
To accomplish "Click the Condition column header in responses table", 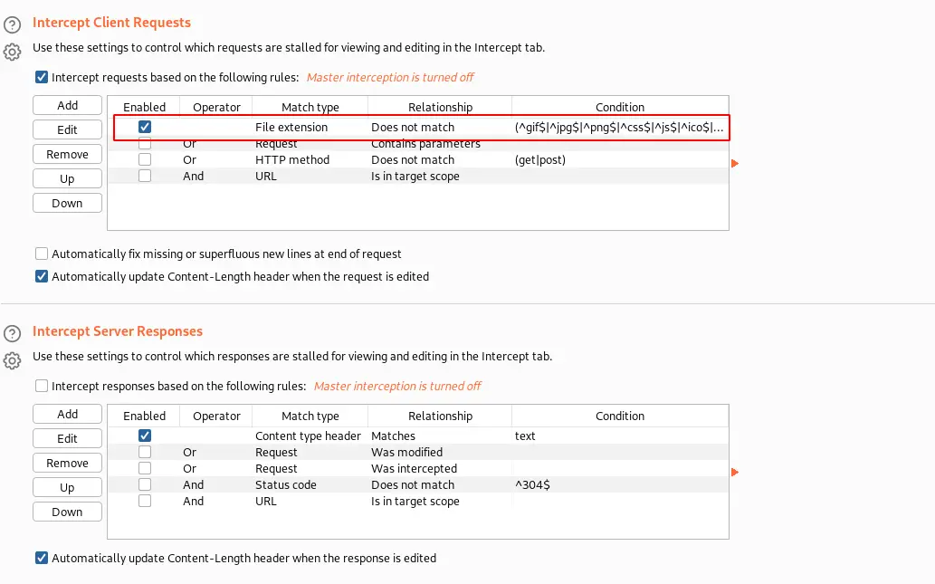I will point(619,416).
